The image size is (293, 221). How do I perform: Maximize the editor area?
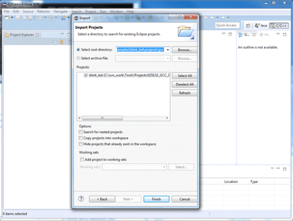[230, 34]
